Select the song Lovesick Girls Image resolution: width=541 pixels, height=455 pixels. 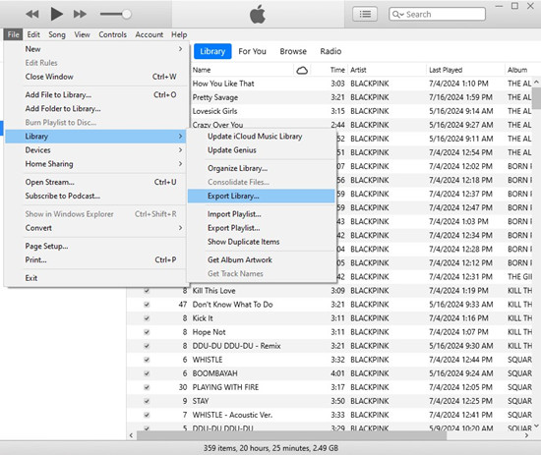[215, 111]
